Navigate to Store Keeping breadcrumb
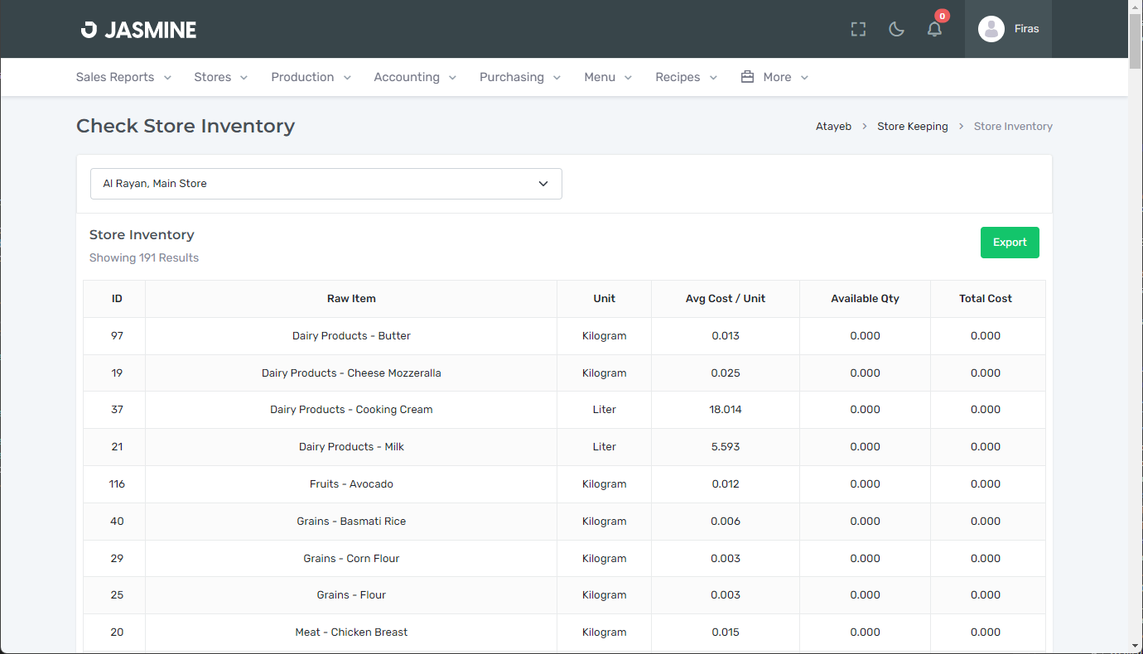Viewport: 1143px width, 654px height. point(912,127)
